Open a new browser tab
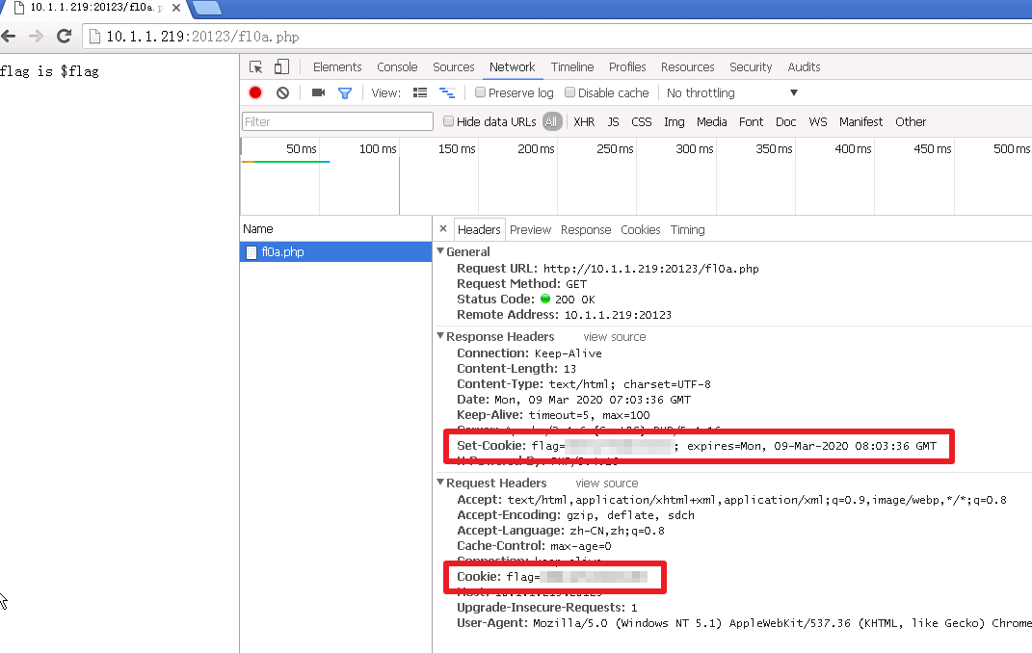The image size is (1032, 653). click(206, 8)
